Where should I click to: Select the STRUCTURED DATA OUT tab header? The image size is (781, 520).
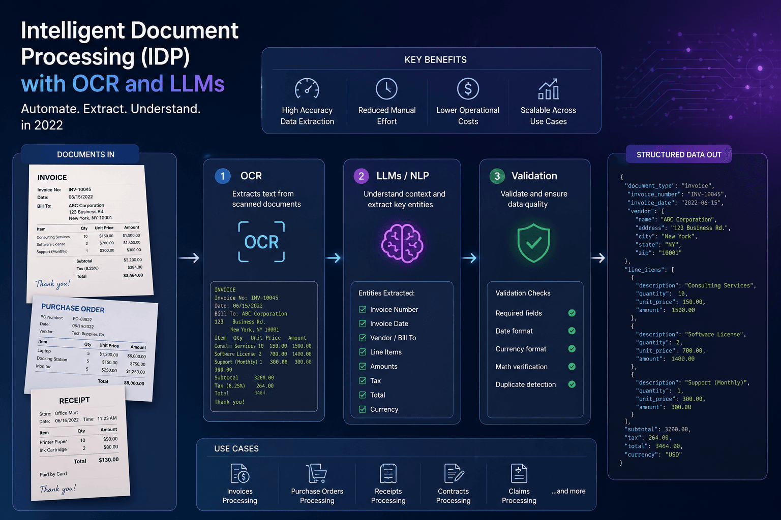(x=679, y=154)
